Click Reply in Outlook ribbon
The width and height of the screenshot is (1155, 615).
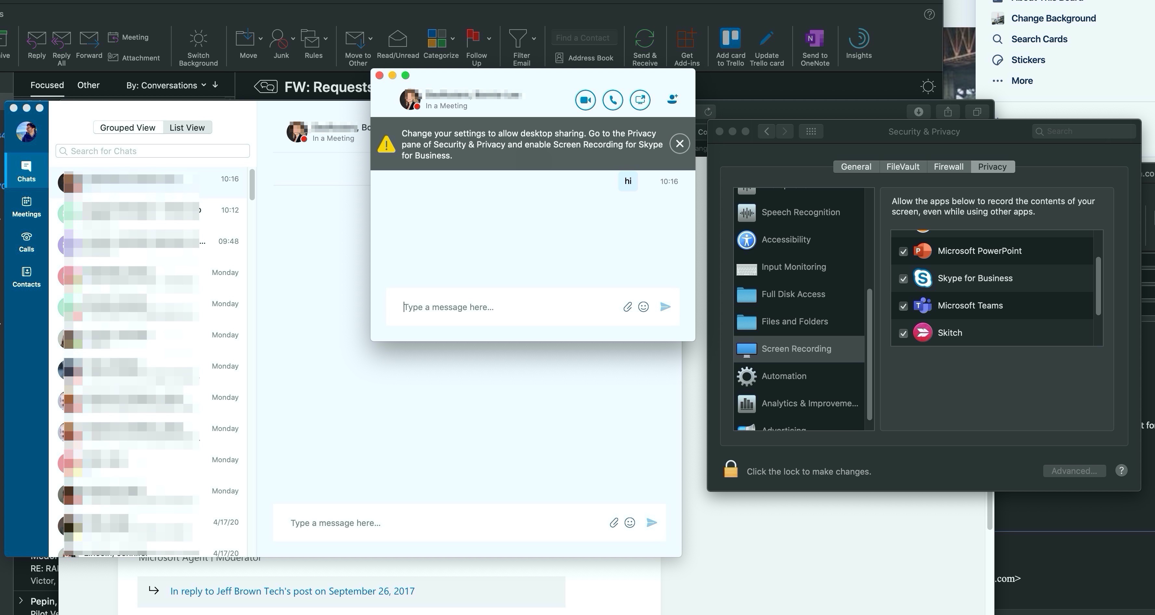coord(36,45)
